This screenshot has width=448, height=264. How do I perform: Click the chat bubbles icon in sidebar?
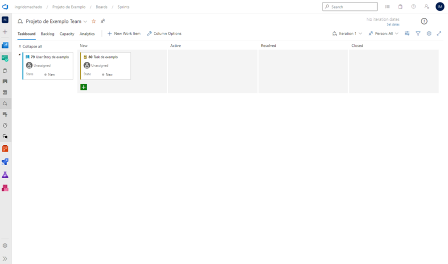coord(5,136)
